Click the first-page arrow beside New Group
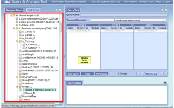 138,74
